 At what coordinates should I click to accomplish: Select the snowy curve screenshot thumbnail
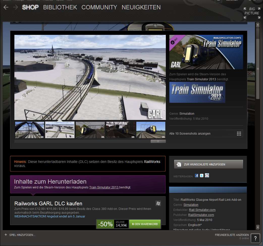point(60,130)
